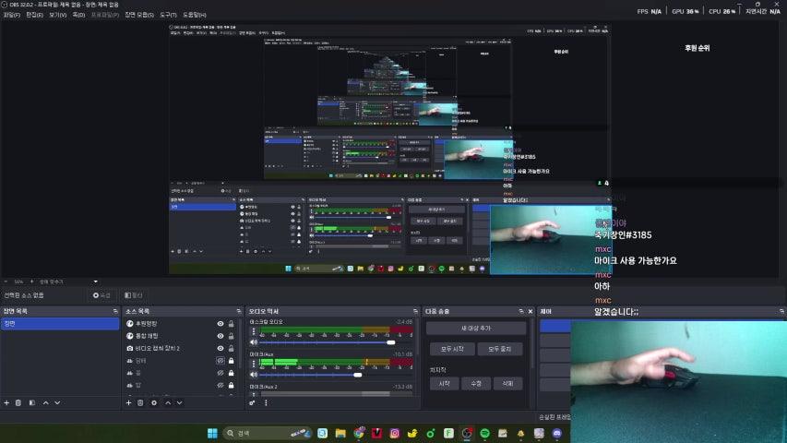Delete selected scene using the trash icon
This screenshot has height=443, width=787.
pyautogui.click(x=19, y=402)
